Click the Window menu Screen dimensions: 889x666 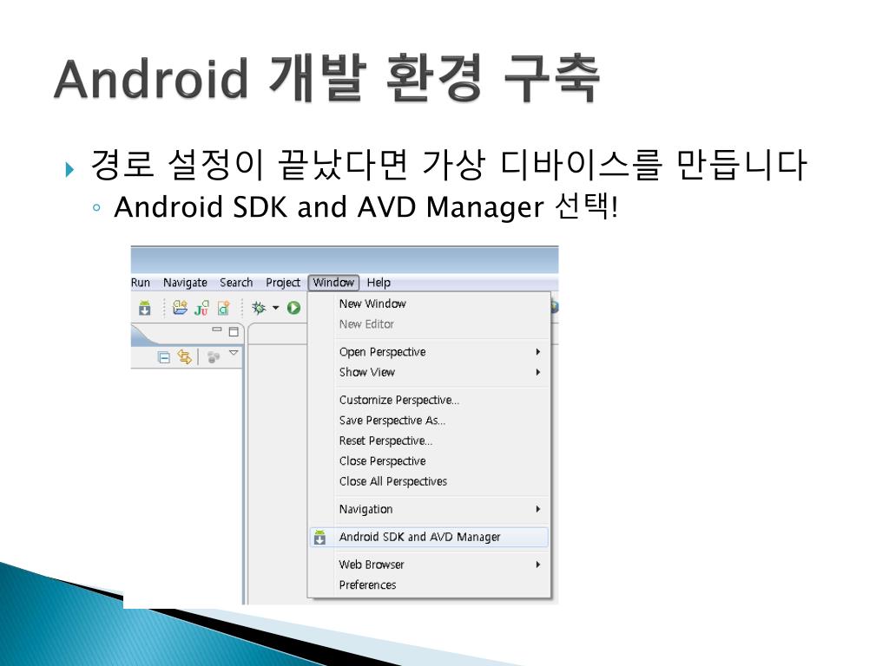click(x=333, y=283)
